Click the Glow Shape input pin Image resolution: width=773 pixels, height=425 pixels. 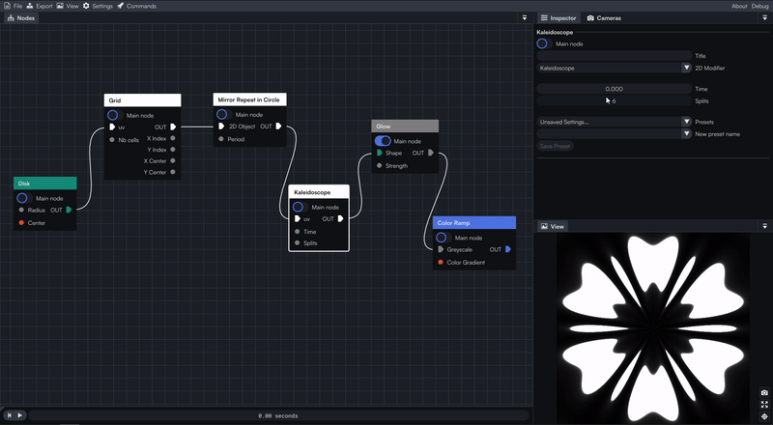coord(379,153)
